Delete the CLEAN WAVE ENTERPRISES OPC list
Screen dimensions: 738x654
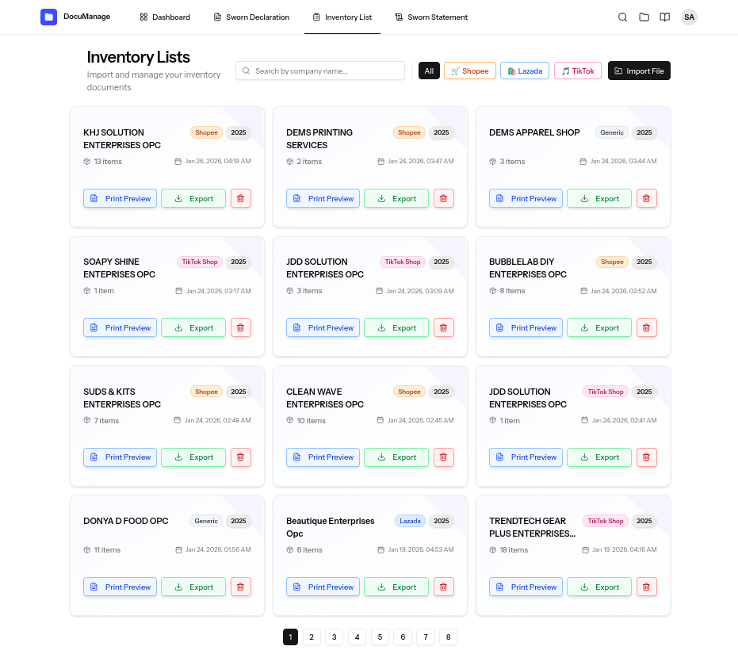pos(443,457)
